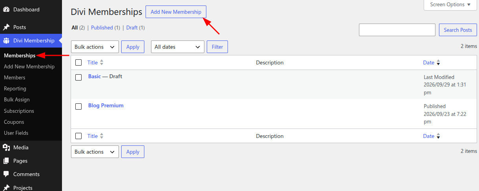Show All memberships filter link

tap(75, 28)
